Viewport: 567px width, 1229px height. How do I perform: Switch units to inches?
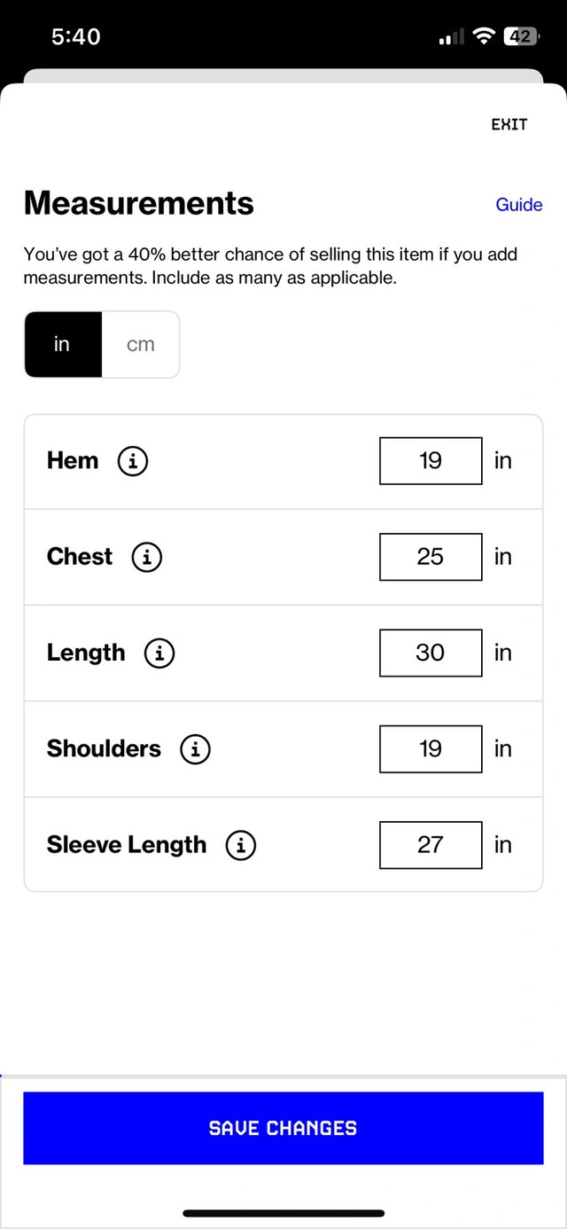click(x=62, y=344)
